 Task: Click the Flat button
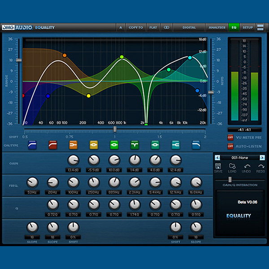[153, 27]
